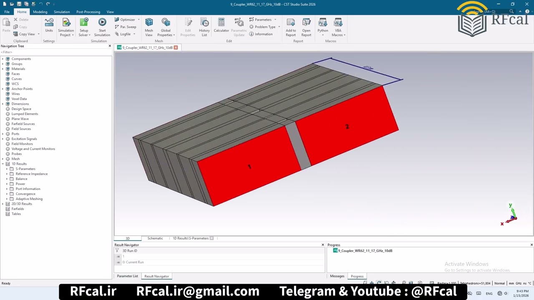534x300 pixels.
Task: Switch to the Simulation ribbon tab
Action: (62, 12)
